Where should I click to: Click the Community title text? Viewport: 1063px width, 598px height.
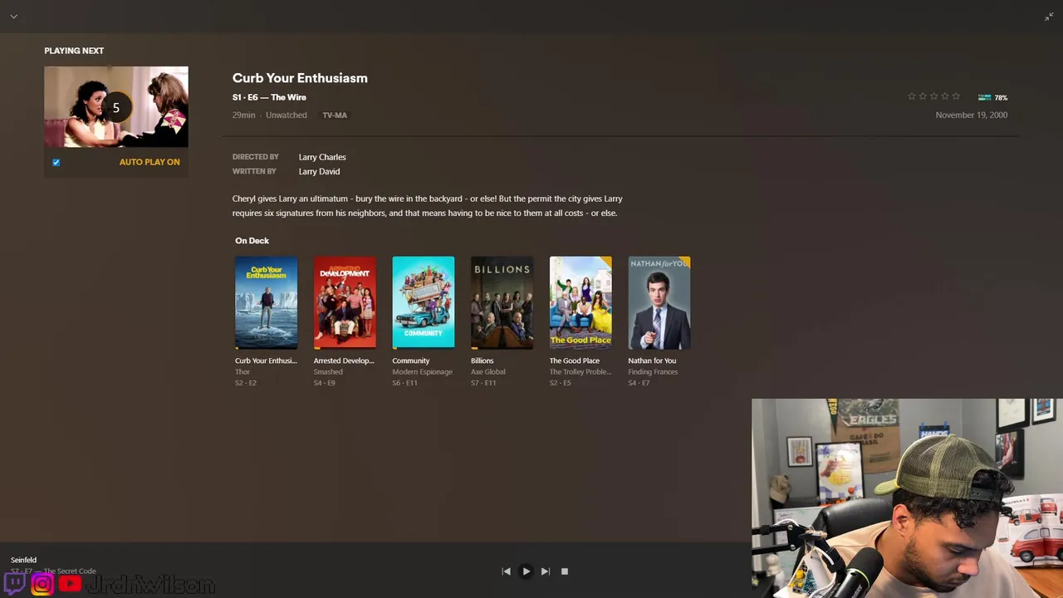411,360
